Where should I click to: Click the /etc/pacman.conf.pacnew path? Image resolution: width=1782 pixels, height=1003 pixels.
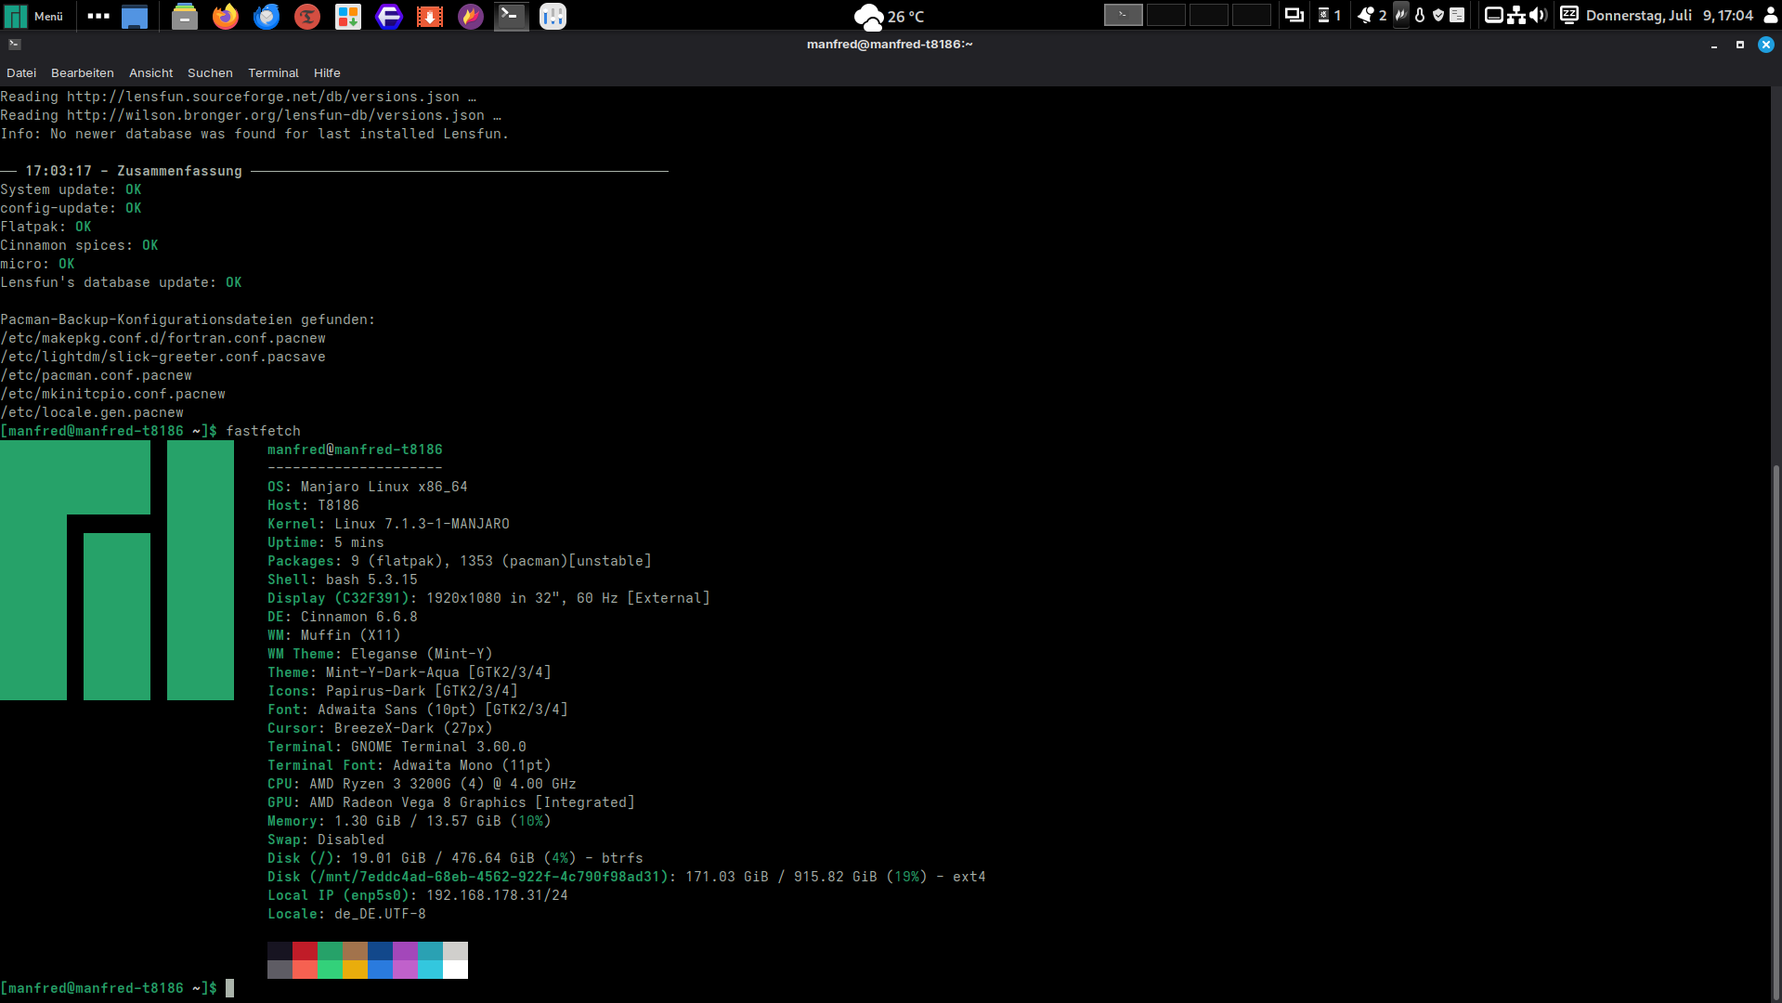pyautogui.click(x=97, y=375)
